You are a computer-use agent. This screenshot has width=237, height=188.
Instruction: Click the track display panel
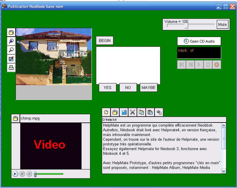tap(199, 53)
